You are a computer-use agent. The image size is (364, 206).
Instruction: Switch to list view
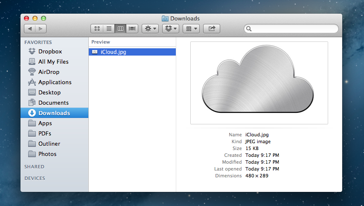click(x=109, y=29)
